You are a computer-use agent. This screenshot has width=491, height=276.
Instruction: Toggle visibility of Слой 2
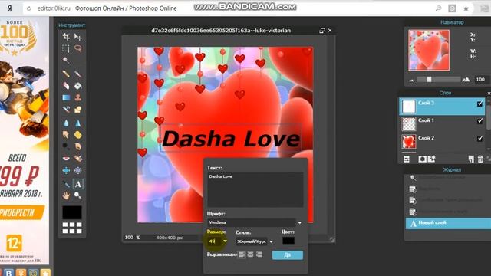pyautogui.click(x=479, y=138)
